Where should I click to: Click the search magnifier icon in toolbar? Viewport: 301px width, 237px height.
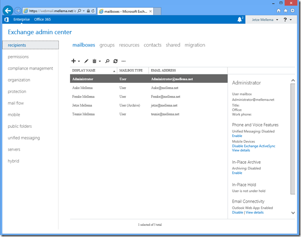(107, 61)
